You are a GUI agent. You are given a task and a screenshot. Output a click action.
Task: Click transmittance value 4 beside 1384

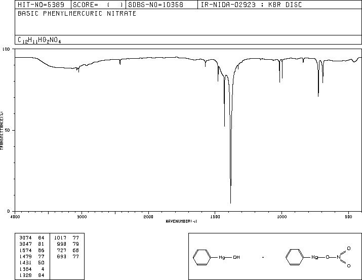pos(43,269)
